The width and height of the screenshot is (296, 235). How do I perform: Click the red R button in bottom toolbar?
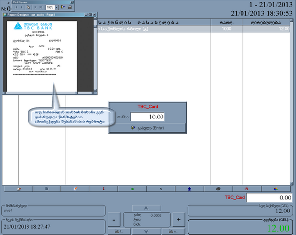point(247,188)
